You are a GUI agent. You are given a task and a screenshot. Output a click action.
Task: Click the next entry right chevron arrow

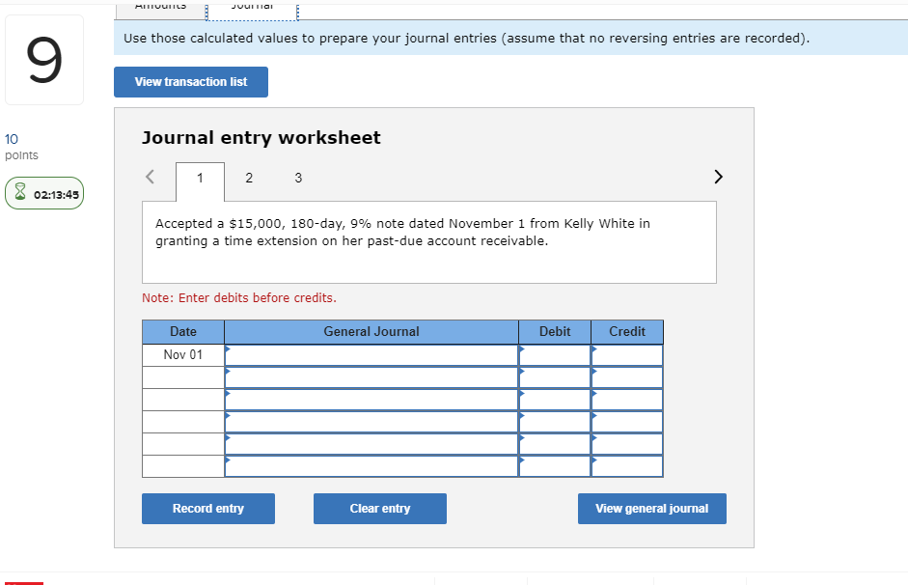tap(718, 177)
